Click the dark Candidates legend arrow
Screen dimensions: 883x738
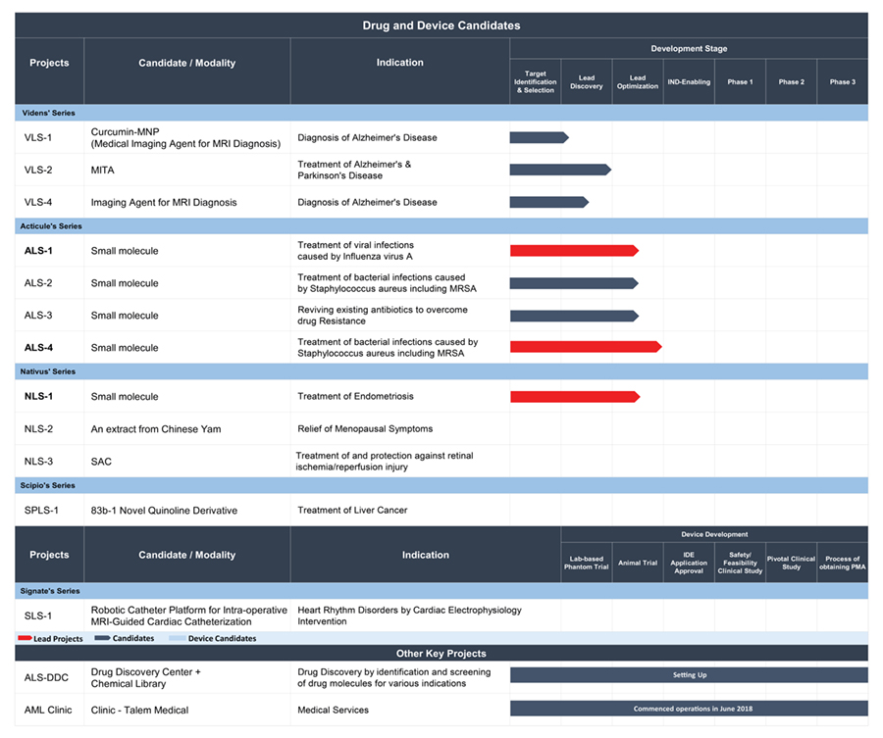(102, 638)
